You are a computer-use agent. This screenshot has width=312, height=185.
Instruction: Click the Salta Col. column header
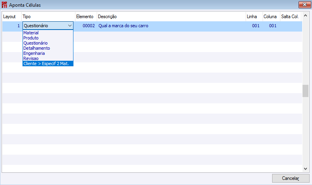pyautogui.click(x=291, y=17)
